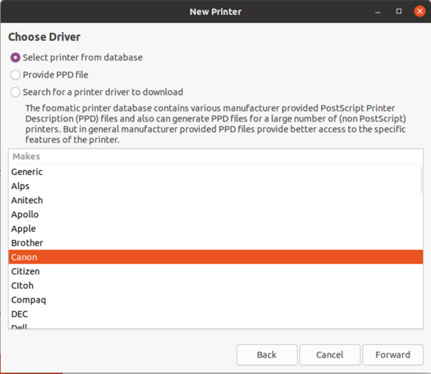Select Citizen from the Makes list

click(215, 271)
